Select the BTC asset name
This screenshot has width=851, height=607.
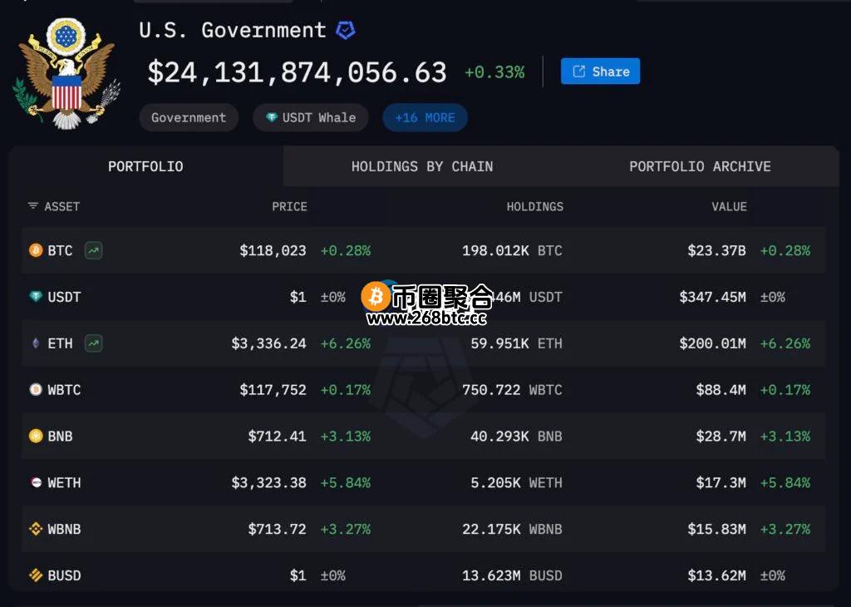[x=60, y=250]
